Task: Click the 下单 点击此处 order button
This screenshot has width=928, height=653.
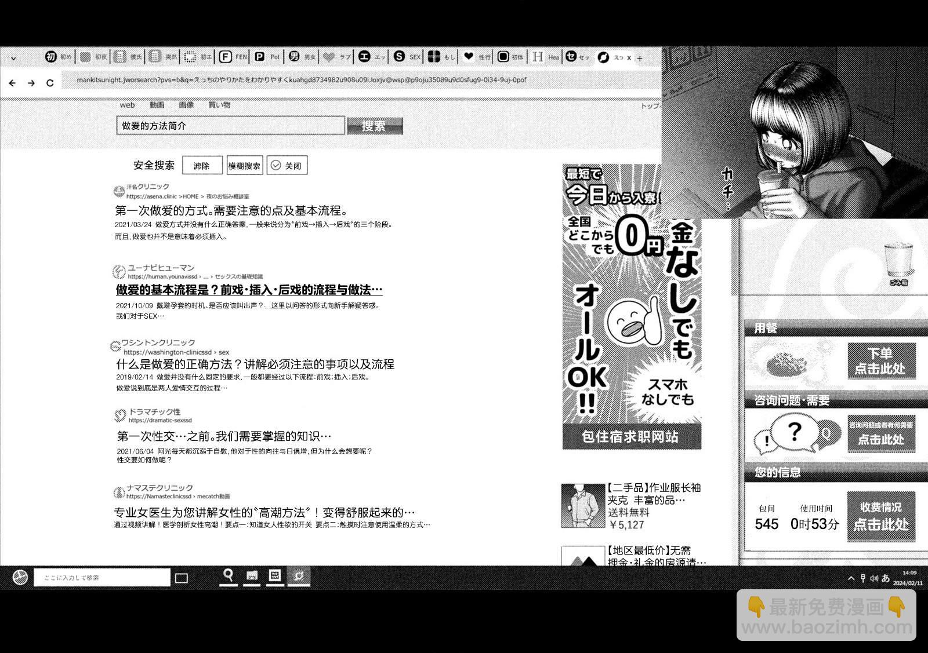Action: [880, 361]
